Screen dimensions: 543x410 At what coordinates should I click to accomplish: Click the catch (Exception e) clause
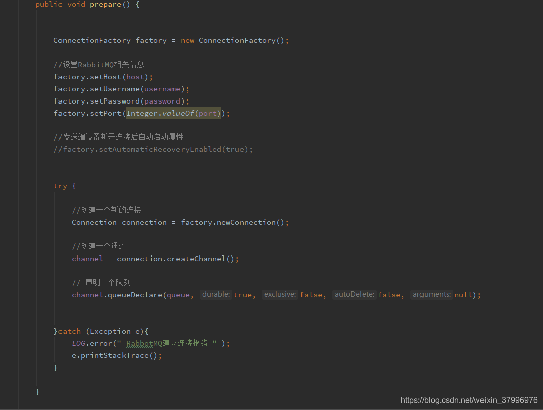click(103, 332)
